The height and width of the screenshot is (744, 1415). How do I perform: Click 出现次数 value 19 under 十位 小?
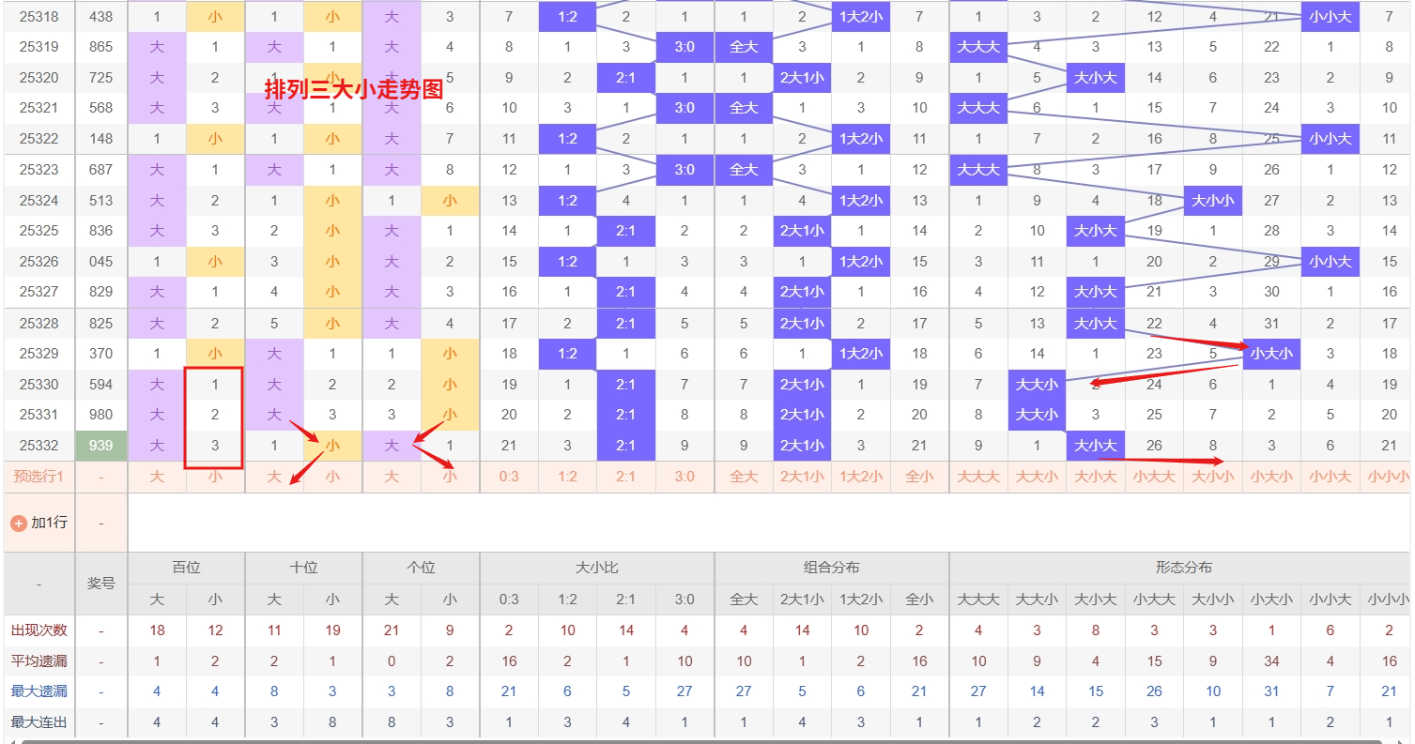tap(332, 630)
